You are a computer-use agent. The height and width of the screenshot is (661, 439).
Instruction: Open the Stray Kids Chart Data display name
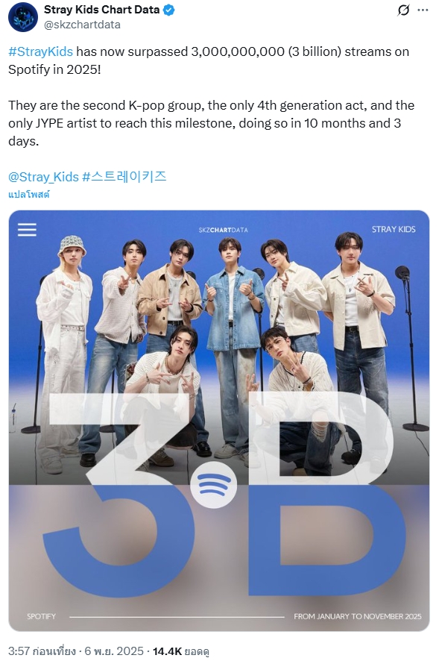point(101,10)
